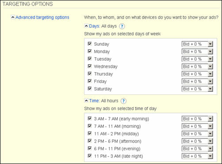Collapse Advanced targeting options arrow icon
The image size is (222, 164).
(13, 17)
